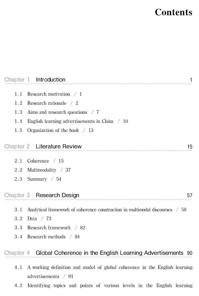The height and width of the screenshot is (296, 199).
Task: Jump to English learning advertisements in China
Action: point(70,121)
